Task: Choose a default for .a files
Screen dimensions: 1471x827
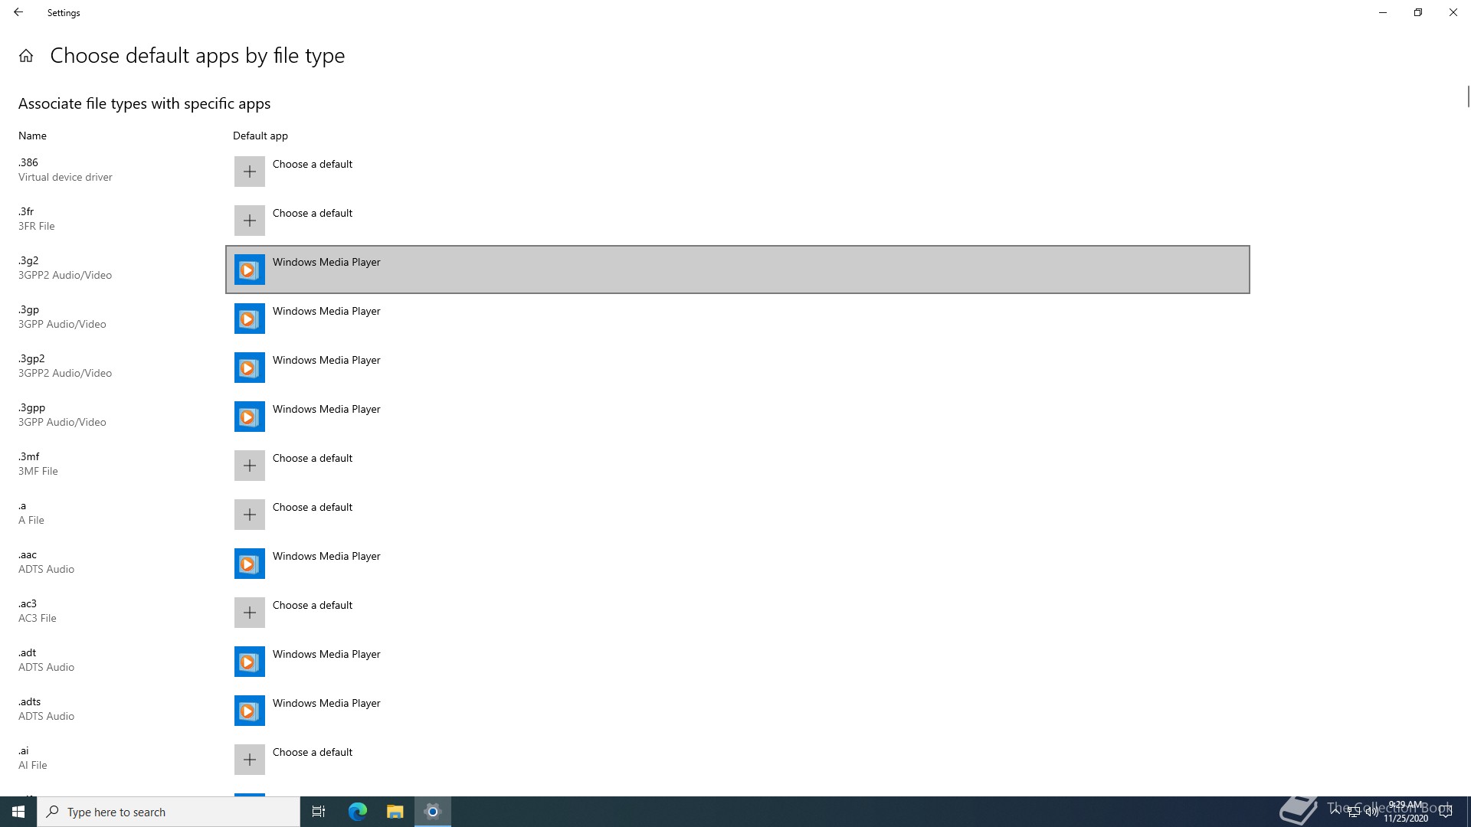Action: click(x=313, y=508)
